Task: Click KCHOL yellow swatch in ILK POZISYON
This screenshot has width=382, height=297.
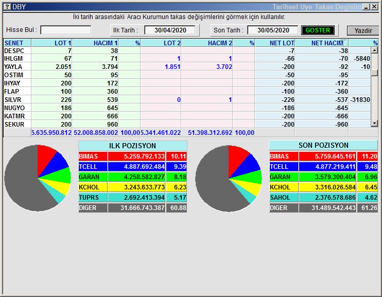Action: pos(93,187)
